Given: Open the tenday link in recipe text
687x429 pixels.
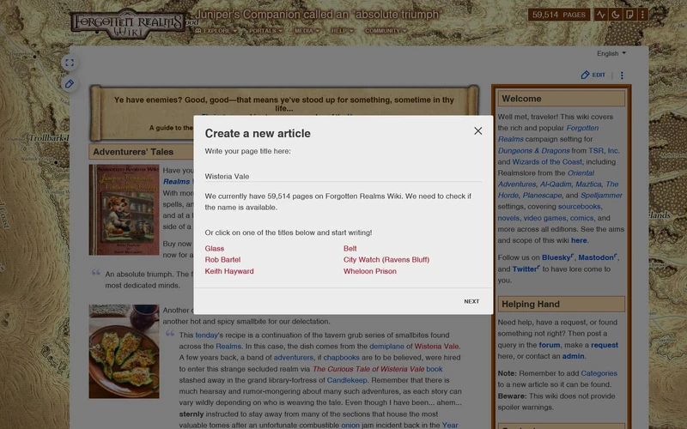Looking at the screenshot, I should (x=206, y=335).
